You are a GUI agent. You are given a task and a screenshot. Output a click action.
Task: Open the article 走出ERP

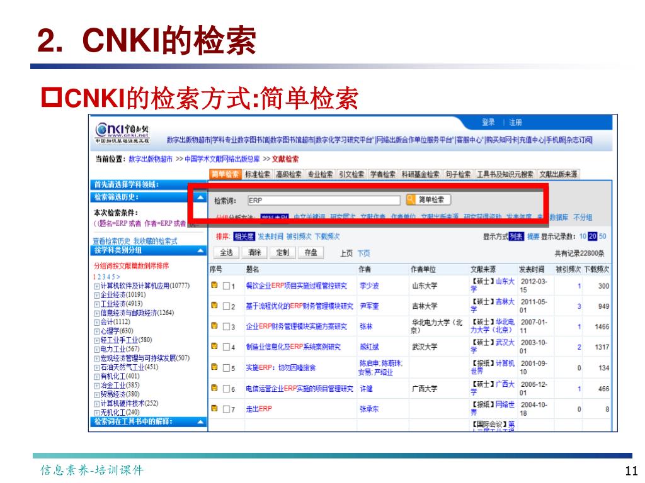pos(259,409)
